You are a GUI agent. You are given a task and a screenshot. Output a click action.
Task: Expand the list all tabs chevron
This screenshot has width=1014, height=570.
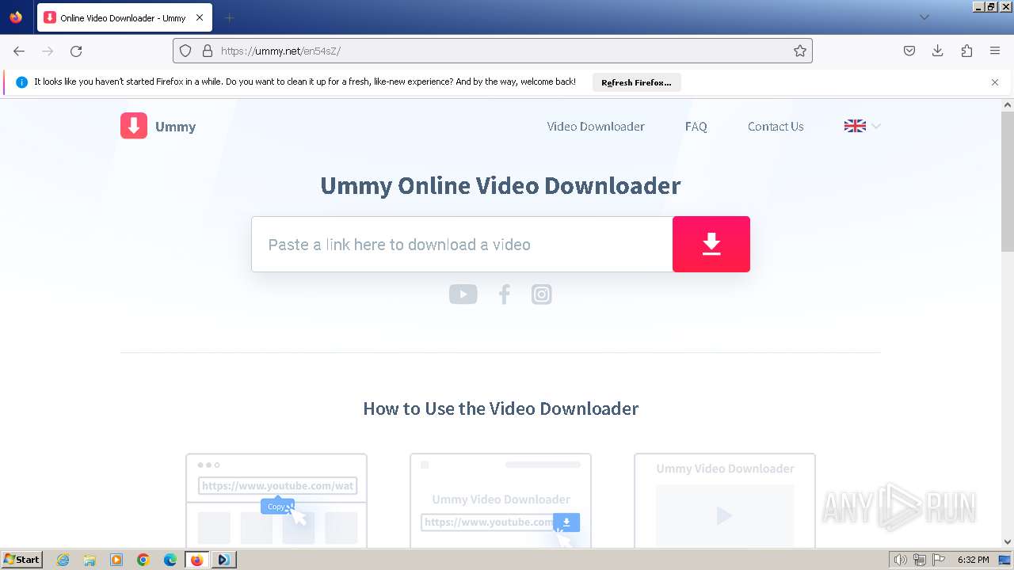coord(924,17)
